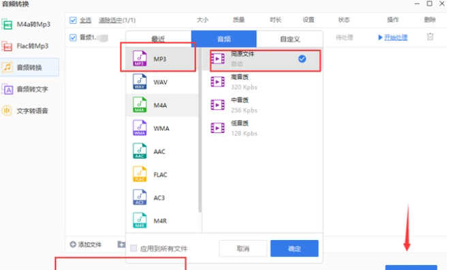Maximize the 音频转换 window

430,3
